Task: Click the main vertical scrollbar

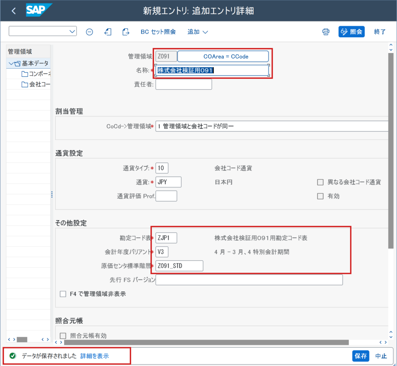Action: (x=391, y=151)
